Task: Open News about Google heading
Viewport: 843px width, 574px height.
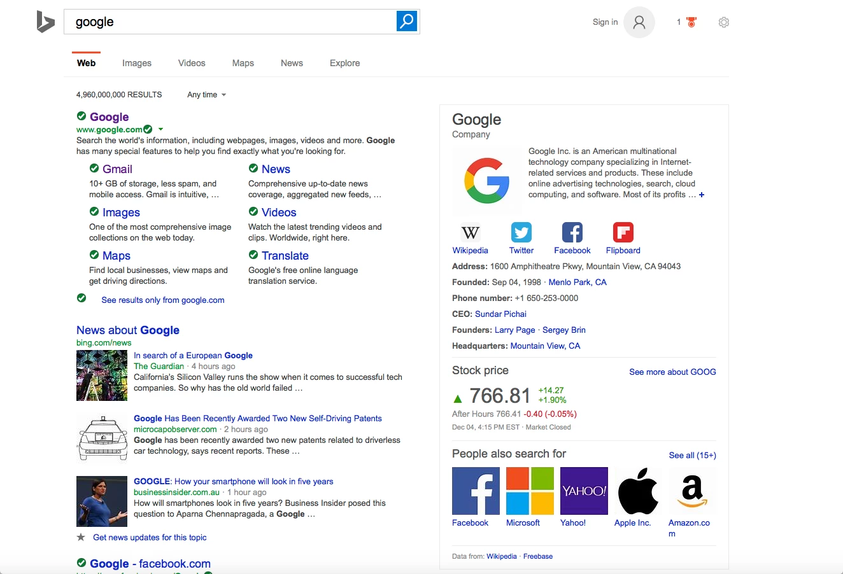Action: tap(128, 330)
